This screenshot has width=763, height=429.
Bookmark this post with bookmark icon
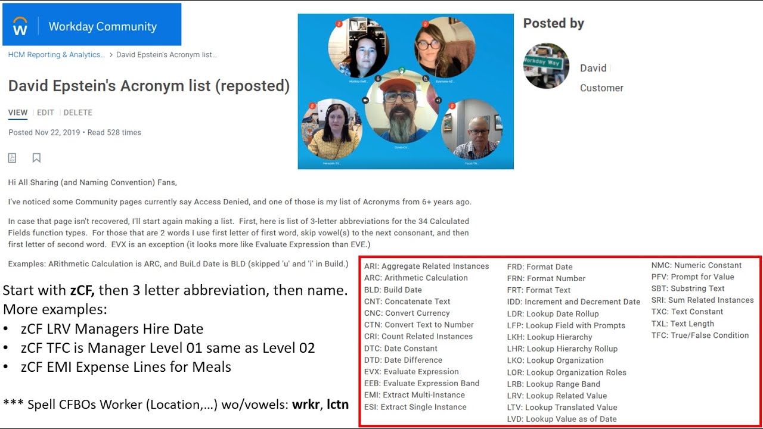pyautogui.click(x=36, y=158)
